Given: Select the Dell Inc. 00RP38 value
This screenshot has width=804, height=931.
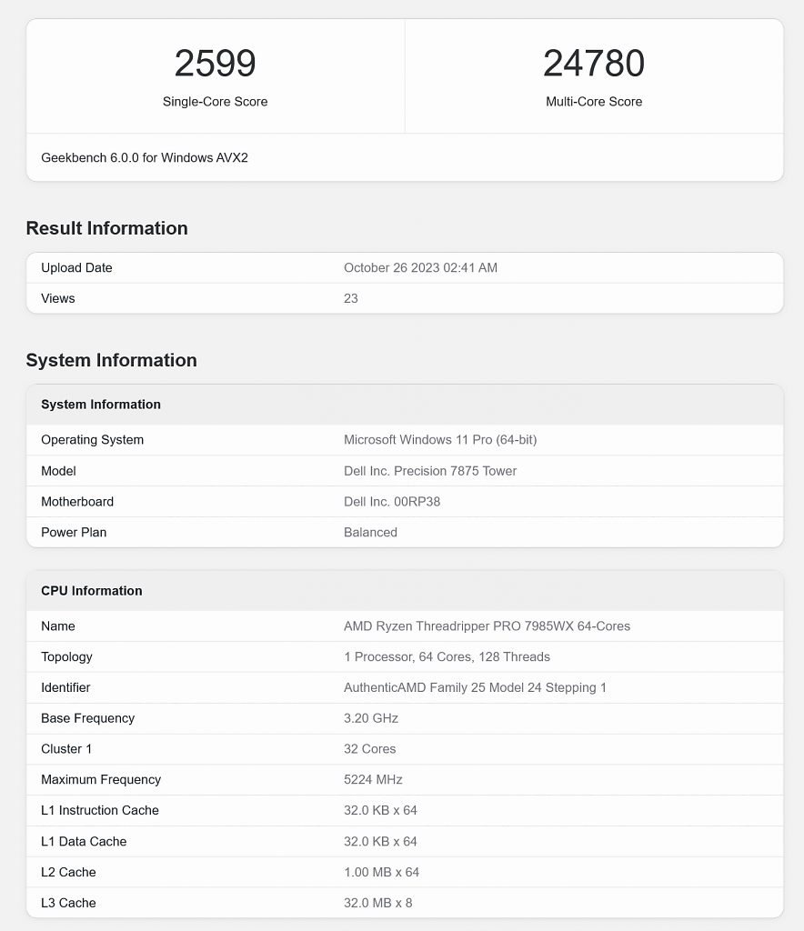Looking at the screenshot, I should point(392,502).
